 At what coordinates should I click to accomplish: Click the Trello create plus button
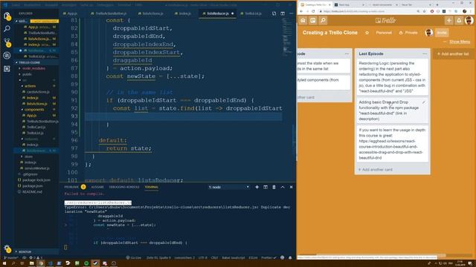point(449,21)
